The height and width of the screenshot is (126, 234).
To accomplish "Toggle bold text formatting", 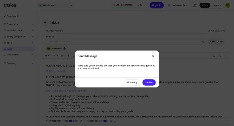I will coord(69,55).
